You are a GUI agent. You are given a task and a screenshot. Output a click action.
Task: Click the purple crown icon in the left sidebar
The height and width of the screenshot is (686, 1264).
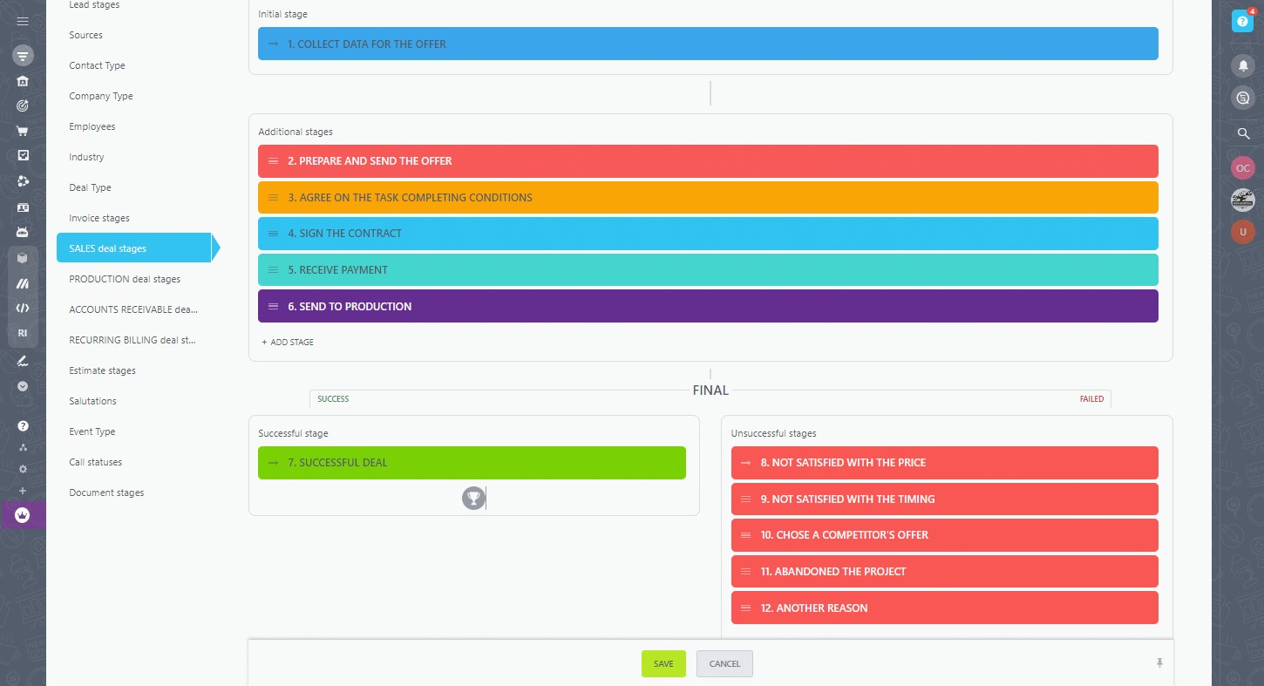[x=23, y=515]
